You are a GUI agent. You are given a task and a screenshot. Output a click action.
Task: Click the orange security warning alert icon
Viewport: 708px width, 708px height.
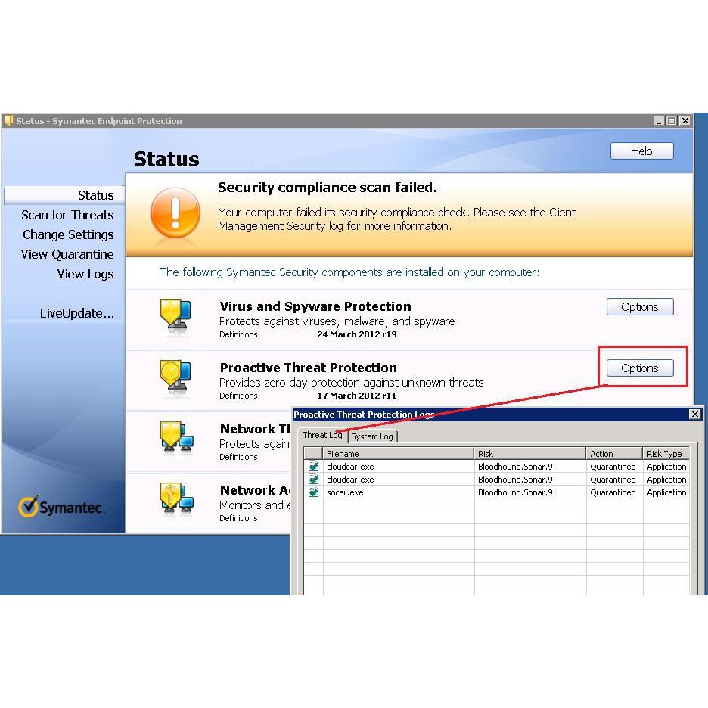click(175, 213)
